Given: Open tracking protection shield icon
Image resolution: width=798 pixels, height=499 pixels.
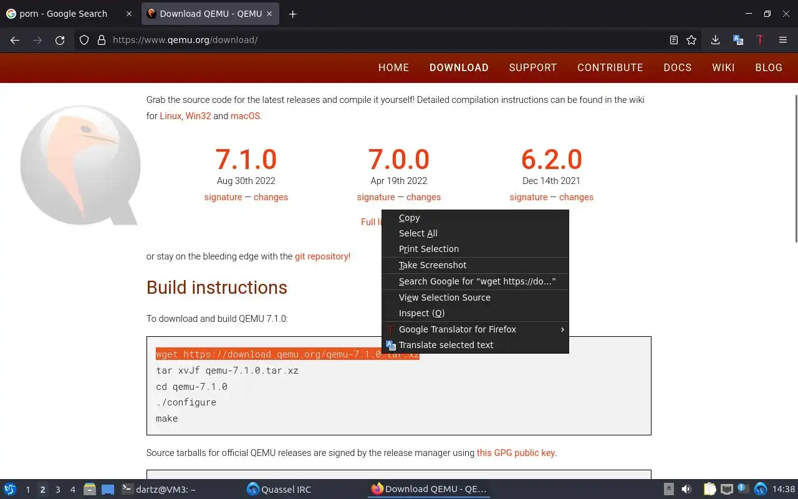Looking at the screenshot, I should [x=84, y=40].
